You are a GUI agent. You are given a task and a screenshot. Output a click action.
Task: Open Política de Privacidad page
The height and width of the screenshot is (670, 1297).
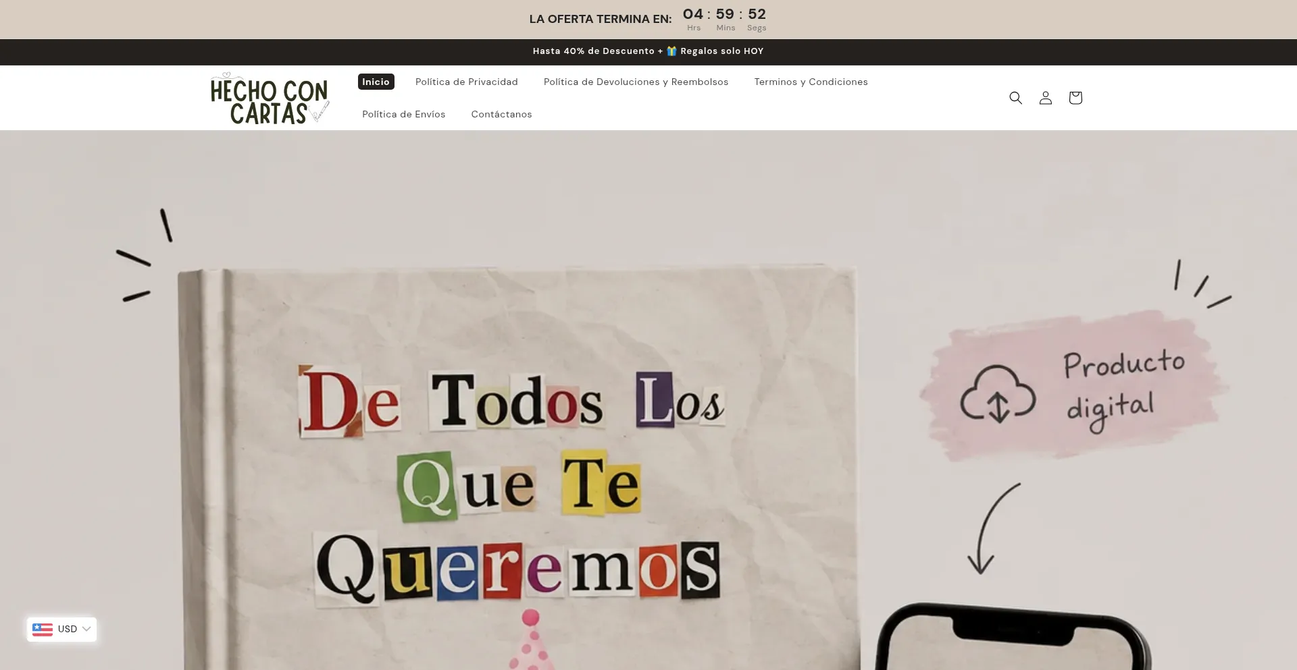467,82
